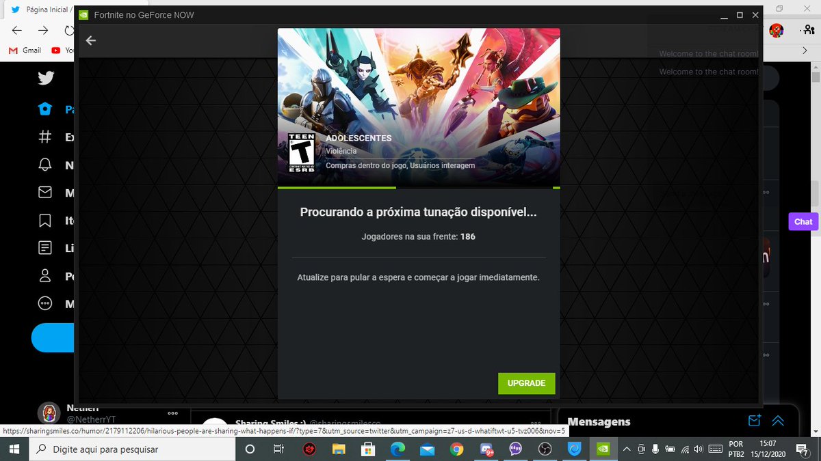
Task: Open Discord from taskbar
Action: [486, 449]
